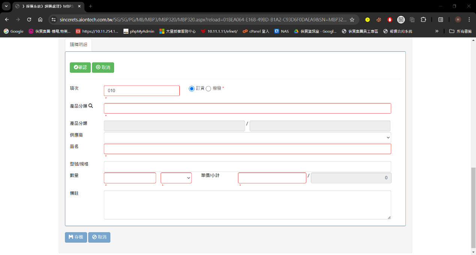This screenshot has height=255, width=476.
Task: Open the 供應商 dropdown
Action: (248, 137)
